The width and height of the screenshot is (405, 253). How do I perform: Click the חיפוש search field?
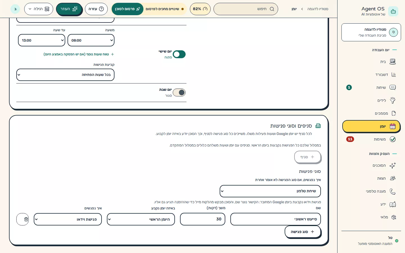pos(246,9)
